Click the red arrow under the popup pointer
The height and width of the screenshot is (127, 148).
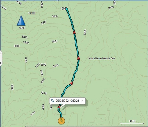click(x=59, y=107)
